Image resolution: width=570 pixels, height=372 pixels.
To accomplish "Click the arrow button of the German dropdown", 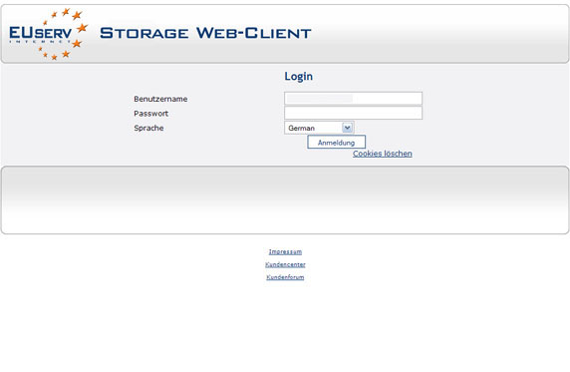I will (347, 128).
